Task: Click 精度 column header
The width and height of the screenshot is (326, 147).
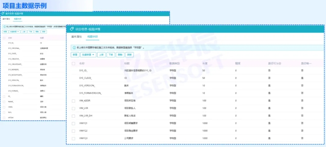Action: click(238, 63)
